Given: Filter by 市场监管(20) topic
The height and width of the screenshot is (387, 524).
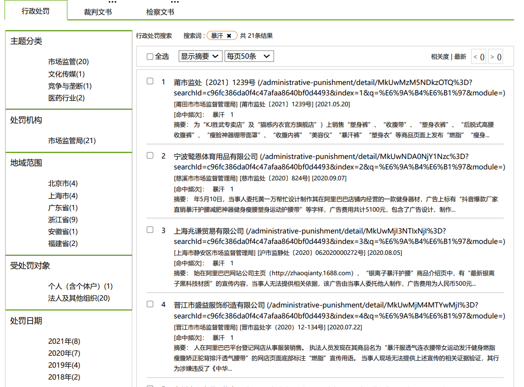Looking at the screenshot, I should tap(69, 62).
